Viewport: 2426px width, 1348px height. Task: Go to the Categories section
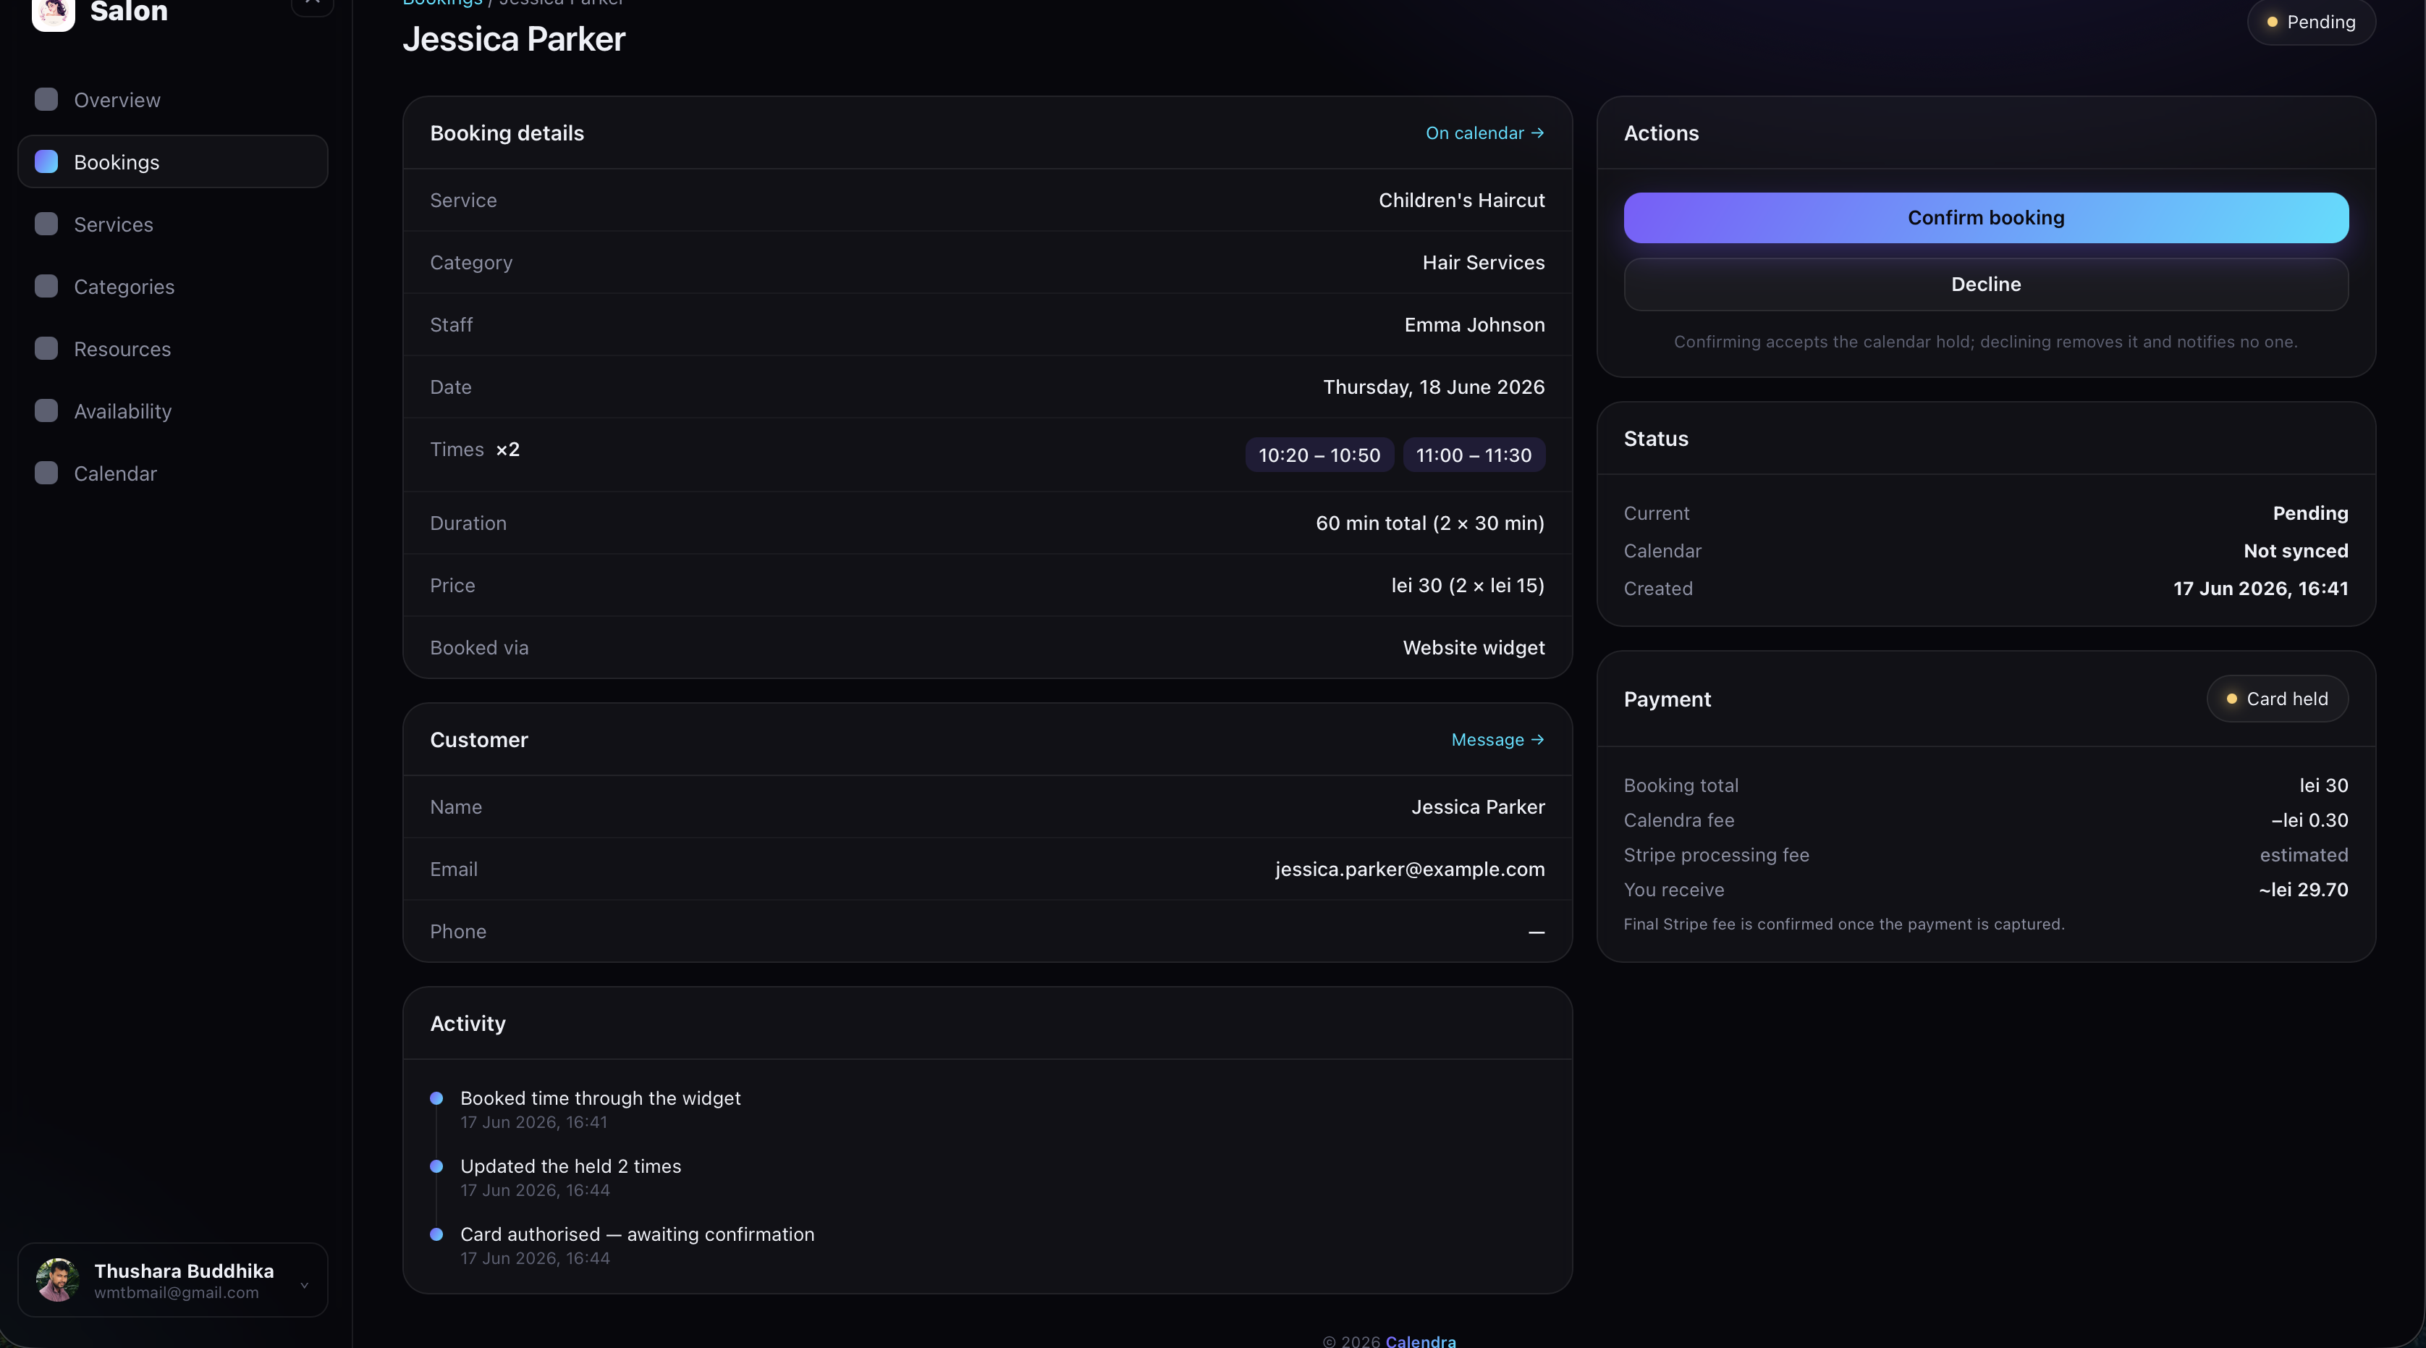click(173, 287)
